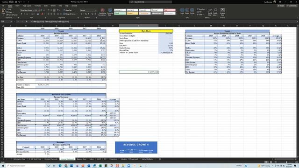Click the Name Box
The height and width of the screenshot is (168, 299).
pyautogui.click(x=6, y=21)
